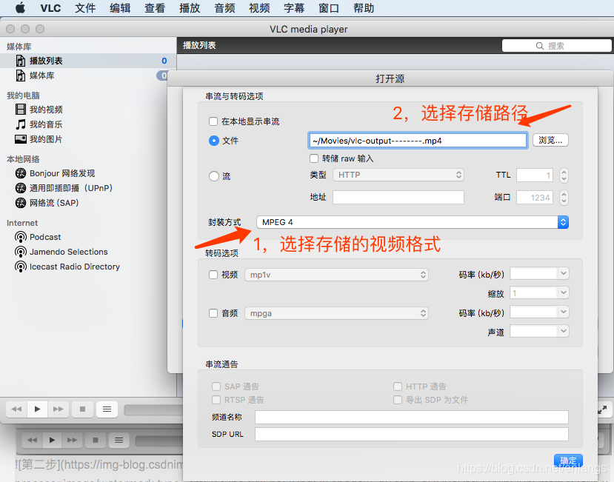Click the Podcast icon
The image size is (614, 482).
[20, 237]
